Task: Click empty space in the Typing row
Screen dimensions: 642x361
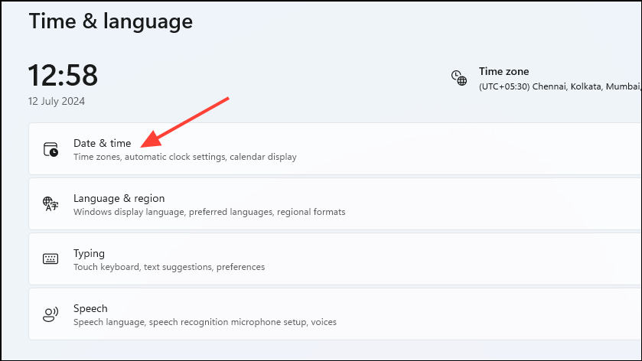Action: [459, 259]
